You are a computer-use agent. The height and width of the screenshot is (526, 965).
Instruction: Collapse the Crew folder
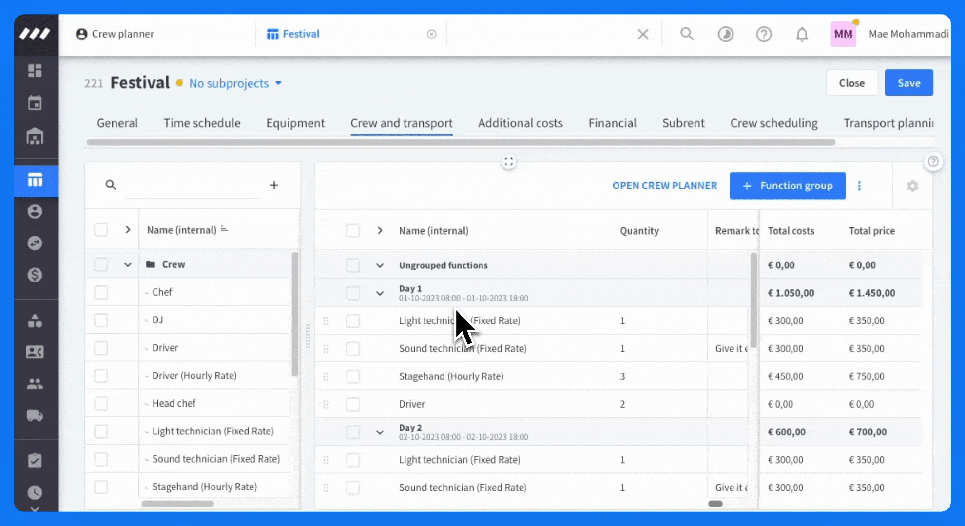pyautogui.click(x=128, y=264)
